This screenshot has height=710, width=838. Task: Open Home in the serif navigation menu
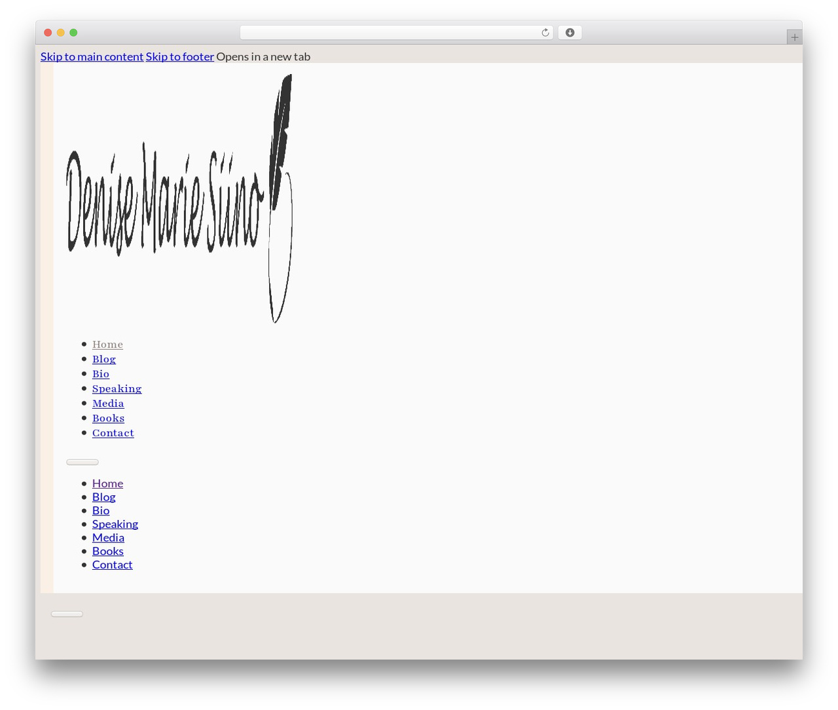point(107,345)
